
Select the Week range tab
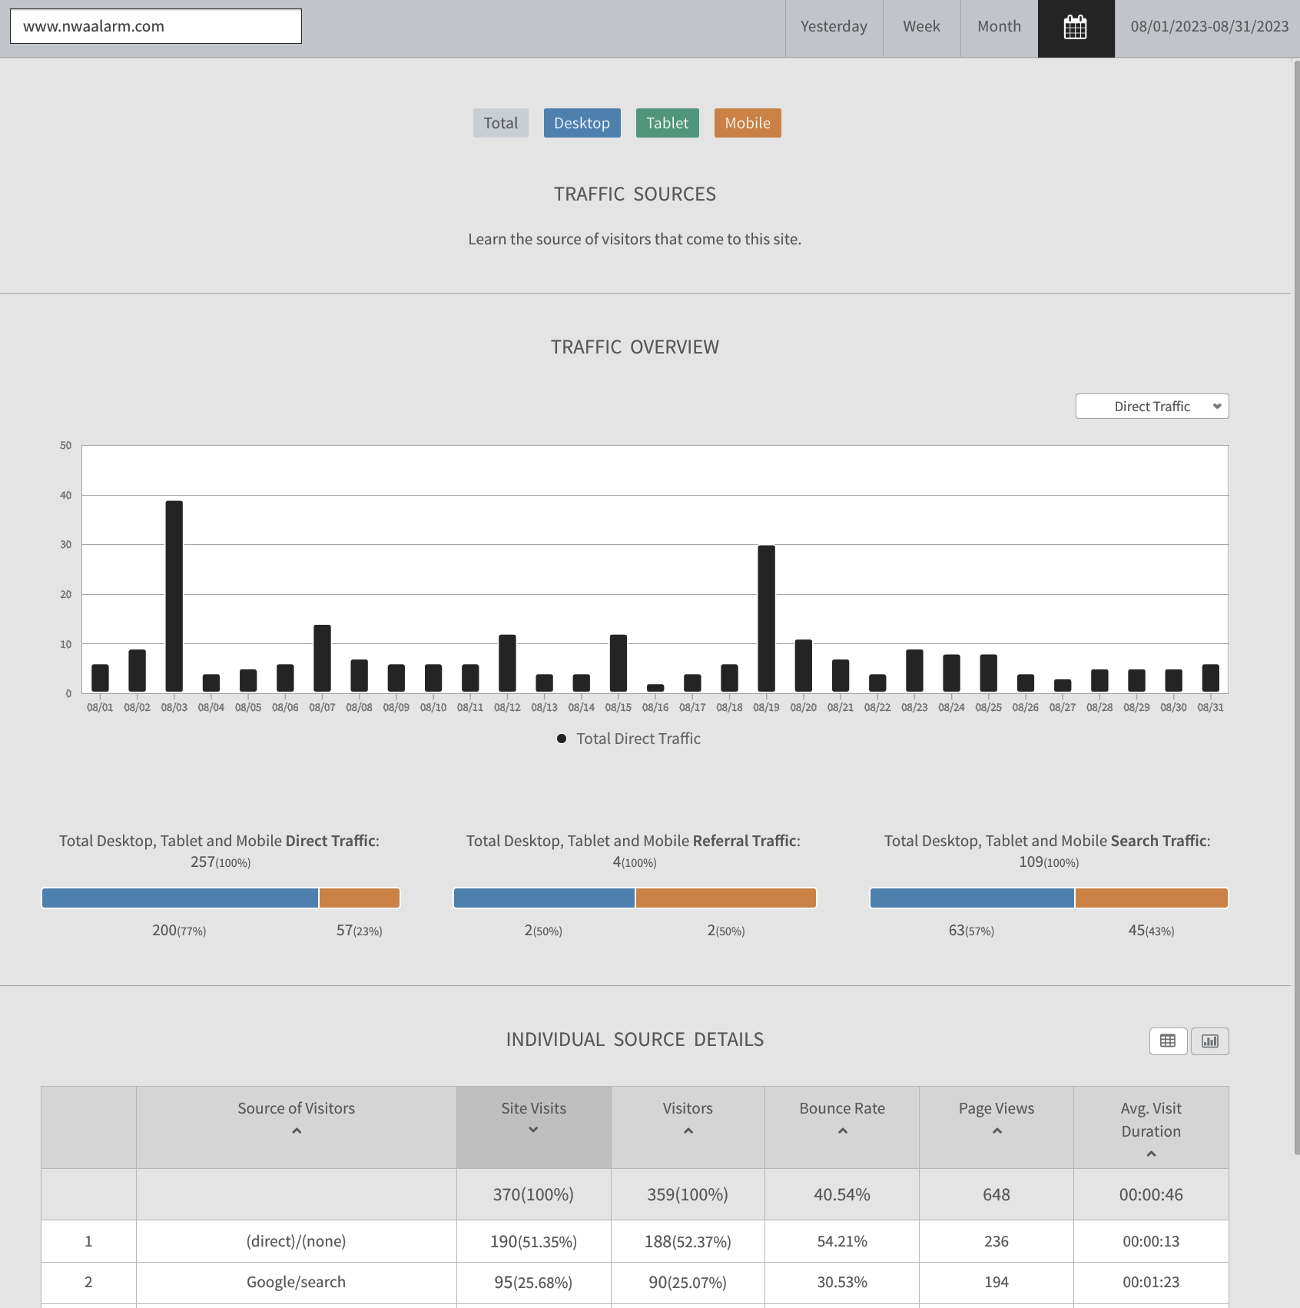[x=922, y=28]
